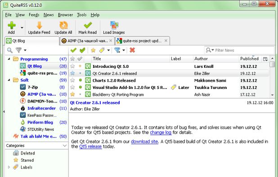
Task: Expand the Labels category node
Action: click(9, 167)
